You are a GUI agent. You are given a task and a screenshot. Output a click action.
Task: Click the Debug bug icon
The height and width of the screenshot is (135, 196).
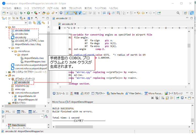21,13
